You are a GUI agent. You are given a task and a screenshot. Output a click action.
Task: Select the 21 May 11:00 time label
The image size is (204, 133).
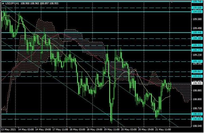[163, 130]
